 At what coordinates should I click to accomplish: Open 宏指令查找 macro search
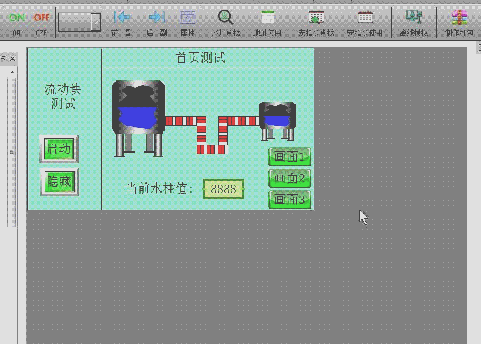316,22
